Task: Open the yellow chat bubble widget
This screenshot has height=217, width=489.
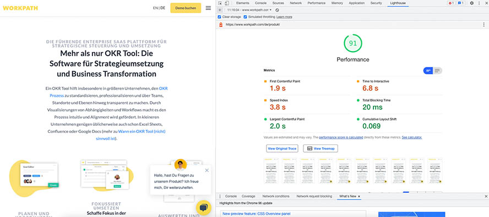Action: coord(204,208)
